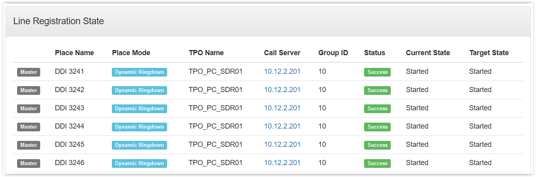Viewport: 536px width, 177px height.
Task: Select the place name DDI 3243
Action: [x=70, y=108]
